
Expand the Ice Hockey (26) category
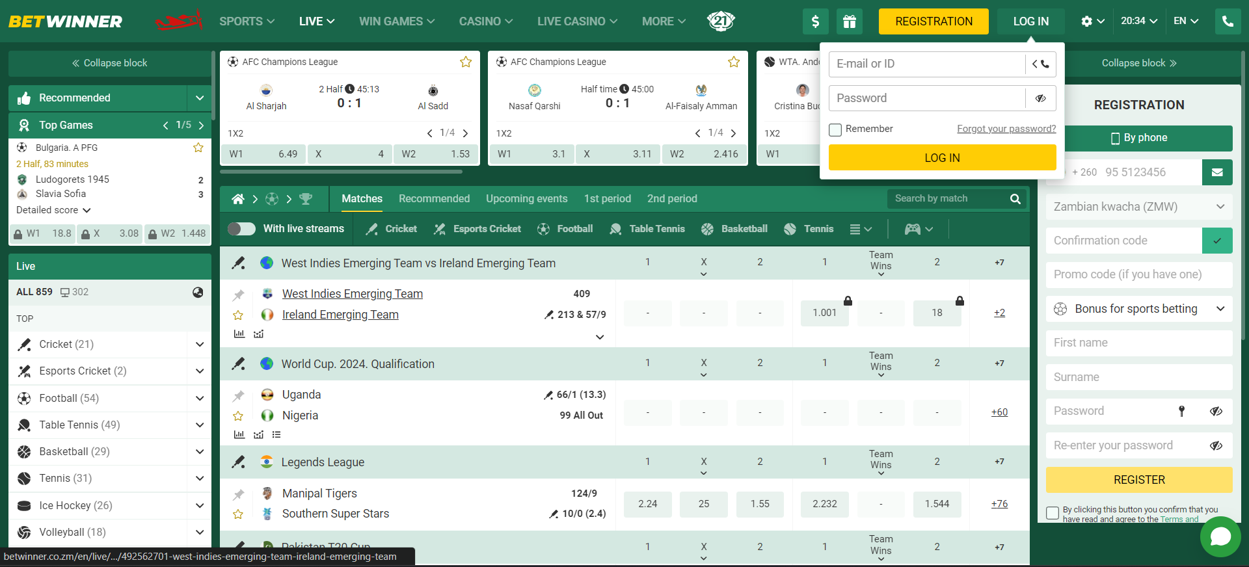coord(200,506)
